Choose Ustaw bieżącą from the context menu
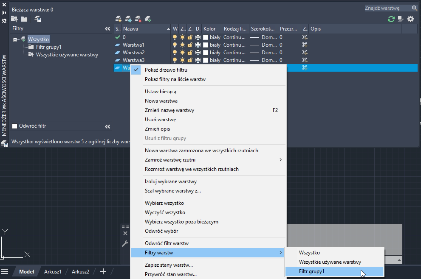 point(208,92)
